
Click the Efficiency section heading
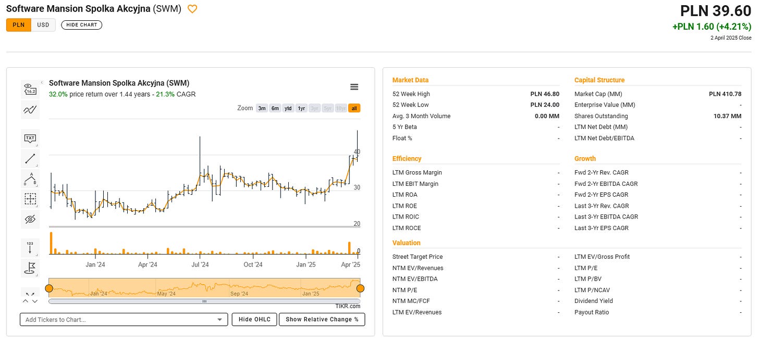407,159
